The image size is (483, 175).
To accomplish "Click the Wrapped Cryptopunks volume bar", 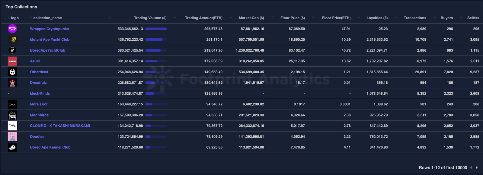I will [156, 29].
